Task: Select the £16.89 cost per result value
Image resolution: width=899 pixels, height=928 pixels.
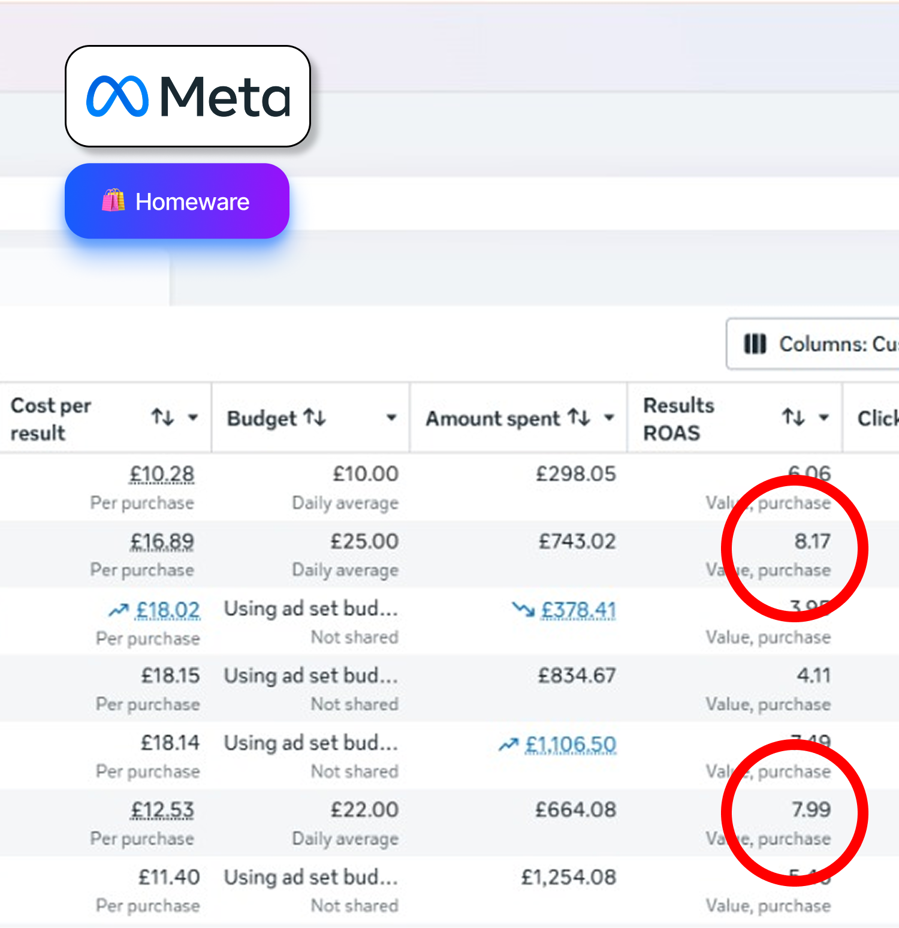Action: [x=162, y=542]
